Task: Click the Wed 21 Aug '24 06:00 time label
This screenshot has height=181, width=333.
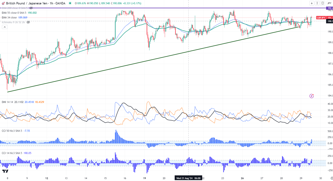Action: pos(188,178)
